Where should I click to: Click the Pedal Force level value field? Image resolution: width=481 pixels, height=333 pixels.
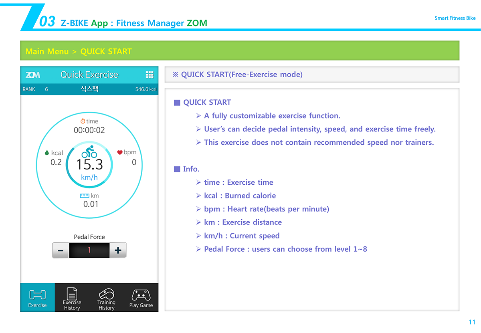(89, 250)
